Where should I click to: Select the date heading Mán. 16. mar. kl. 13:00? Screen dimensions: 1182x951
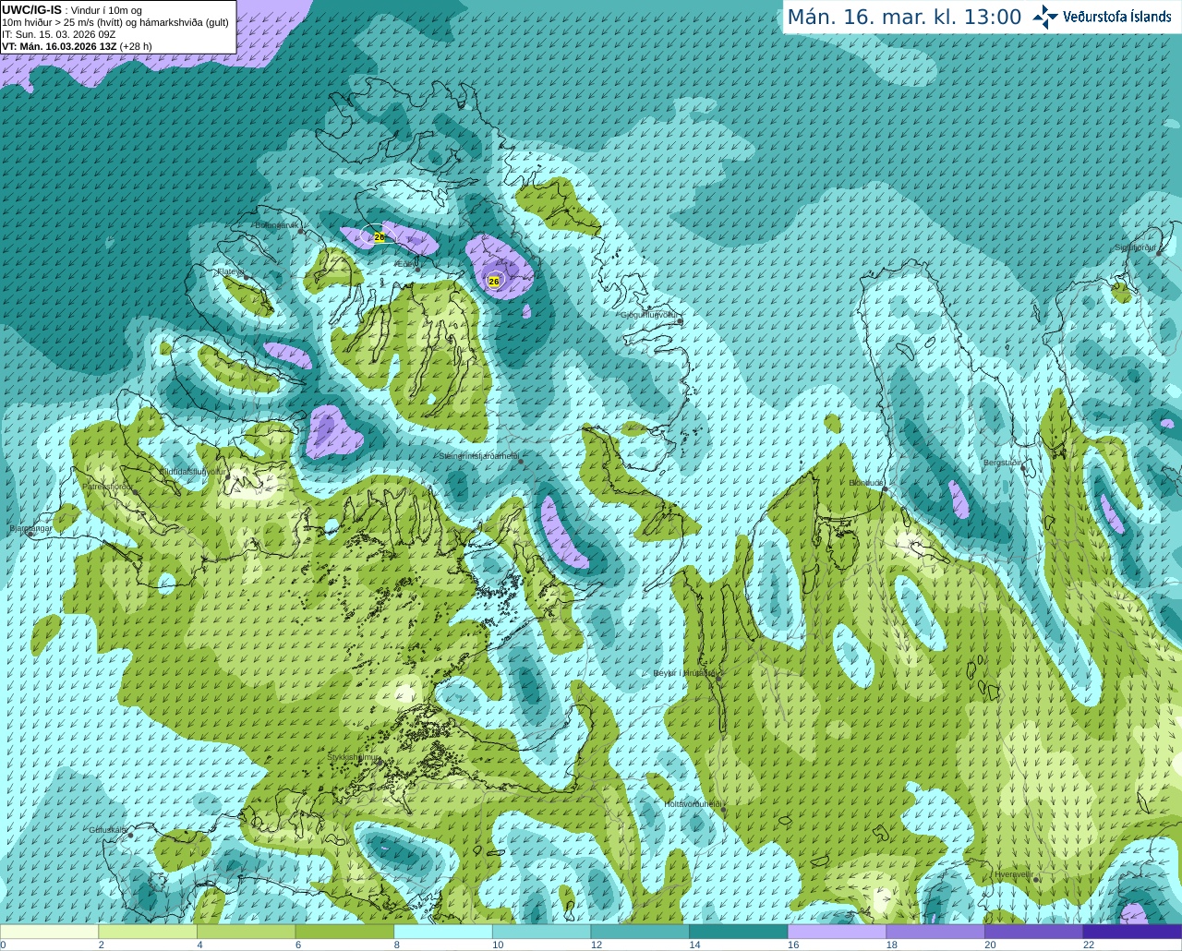[x=904, y=18]
